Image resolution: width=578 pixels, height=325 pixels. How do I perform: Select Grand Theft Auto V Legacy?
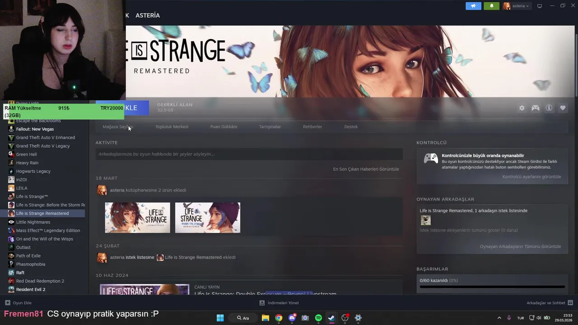pyautogui.click(x=43, y=146)
